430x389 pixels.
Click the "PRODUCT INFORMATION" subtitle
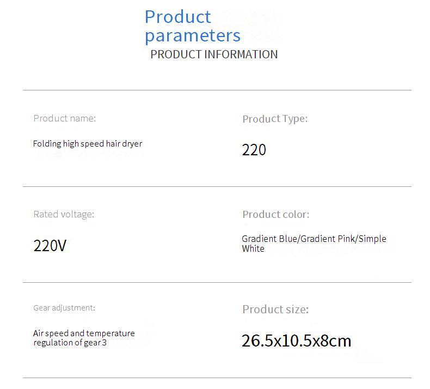click(214, 54)
